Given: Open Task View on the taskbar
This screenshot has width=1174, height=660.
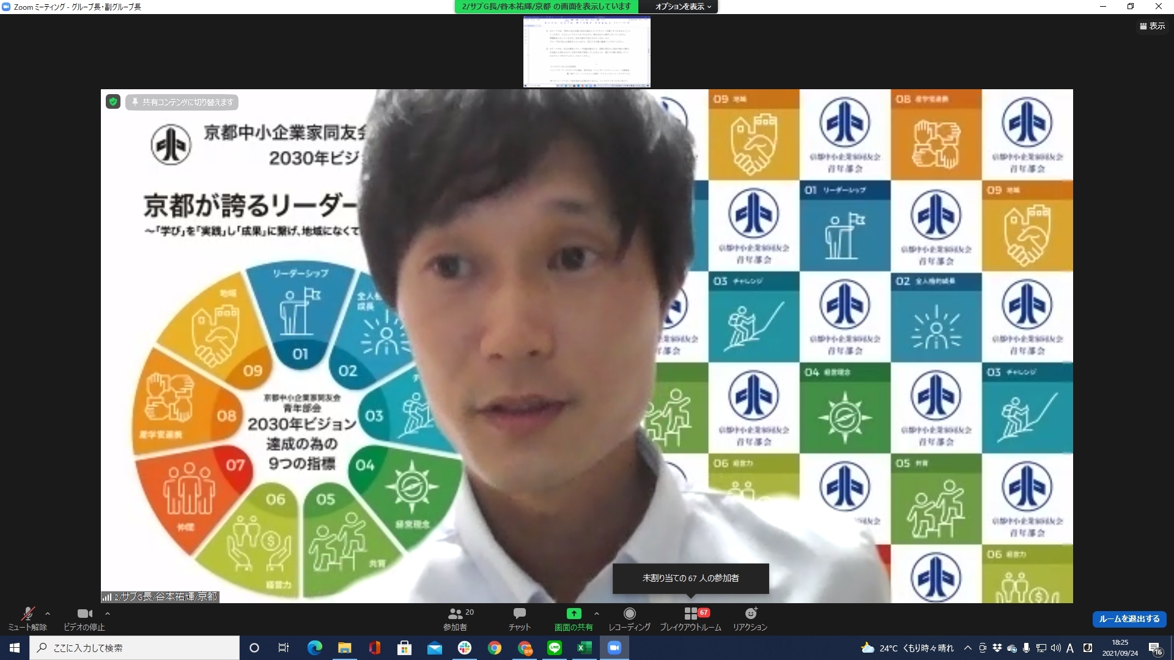Looking at the screenshot, I should tap(284, 648).
